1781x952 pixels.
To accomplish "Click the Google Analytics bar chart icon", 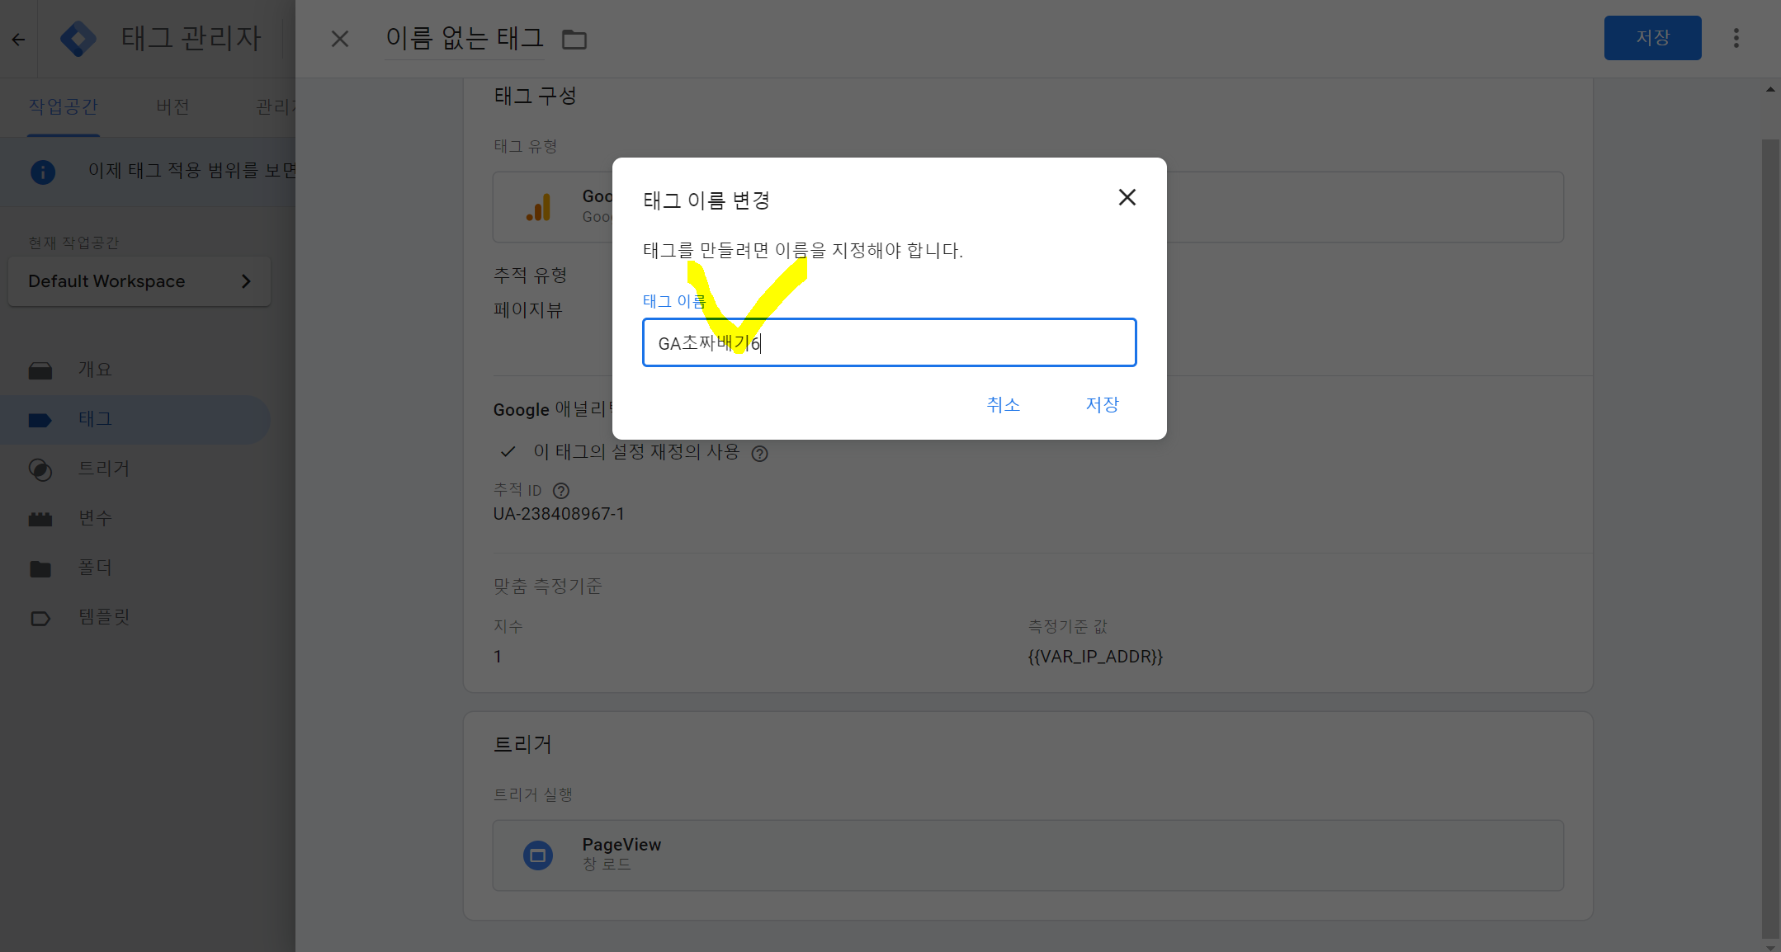I will pyautogui.click(x=539, y=208).
